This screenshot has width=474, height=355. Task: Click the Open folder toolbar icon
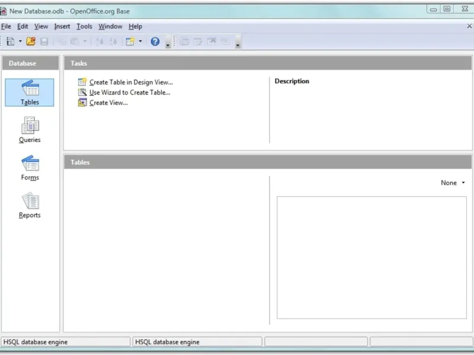[31, 41]
